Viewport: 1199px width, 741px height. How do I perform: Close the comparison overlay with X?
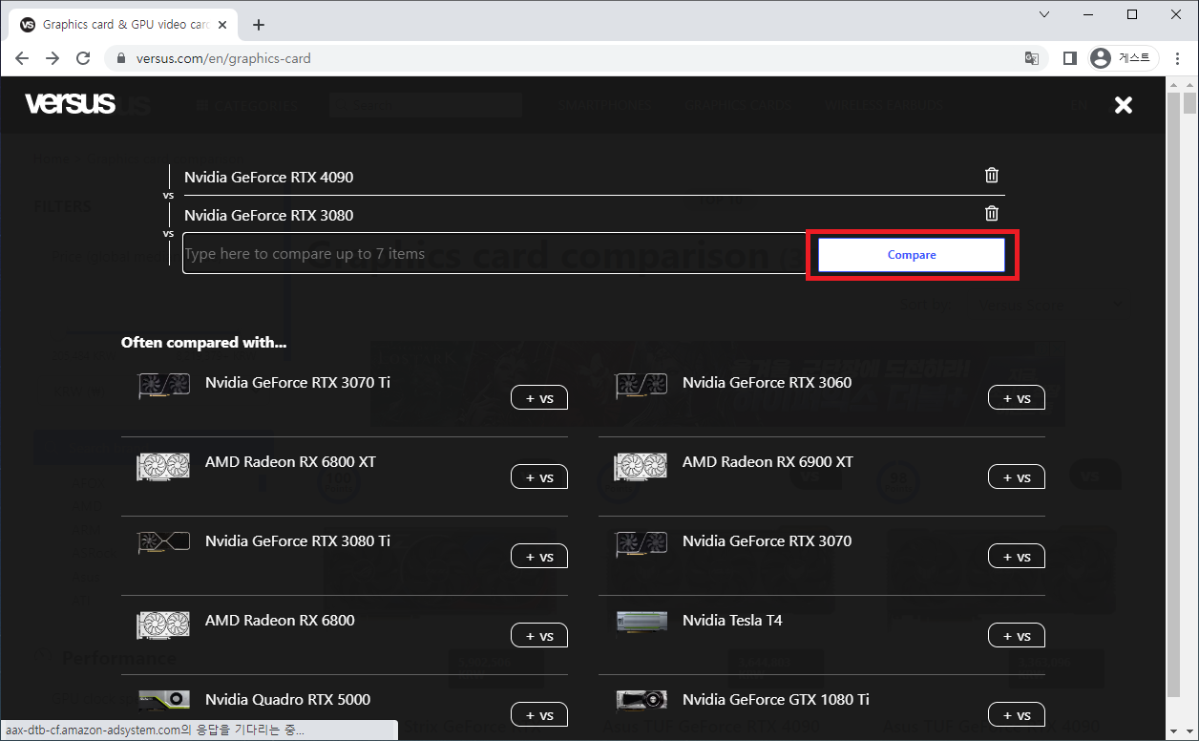point(1124,105)
